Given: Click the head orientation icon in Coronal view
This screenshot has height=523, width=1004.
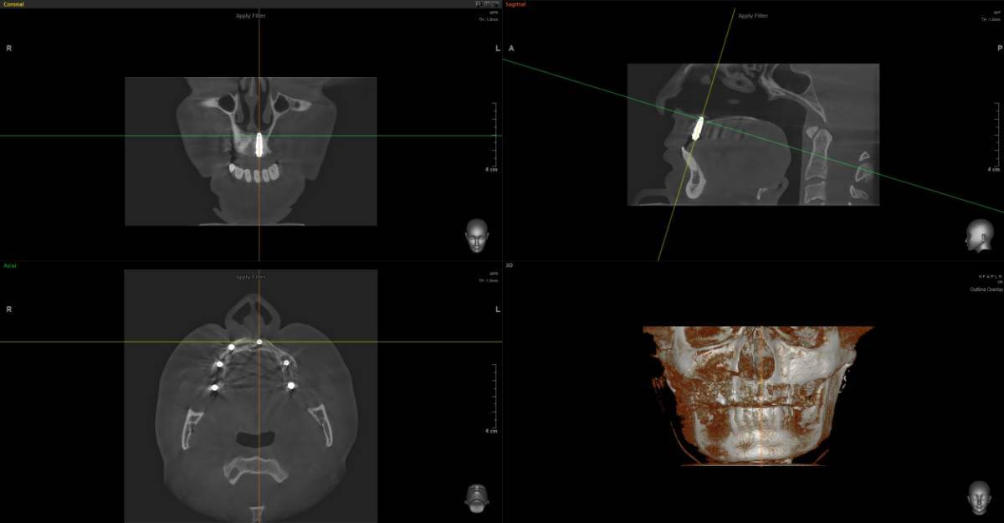Looking at the screenshot, I should pos(476,235).
